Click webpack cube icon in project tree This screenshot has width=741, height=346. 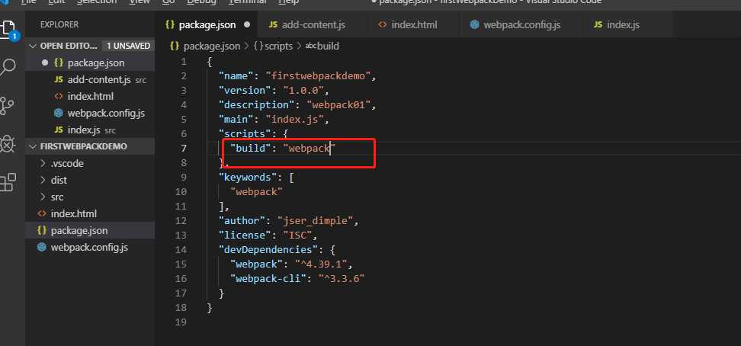tap(42, 247)
